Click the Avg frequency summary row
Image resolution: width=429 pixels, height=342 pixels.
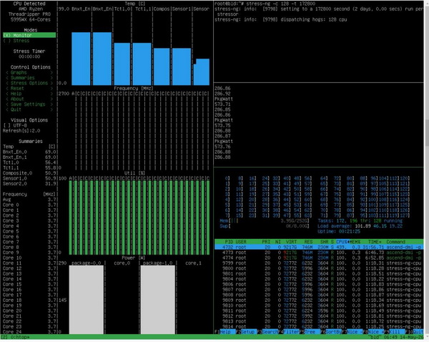tap(29, 200)
